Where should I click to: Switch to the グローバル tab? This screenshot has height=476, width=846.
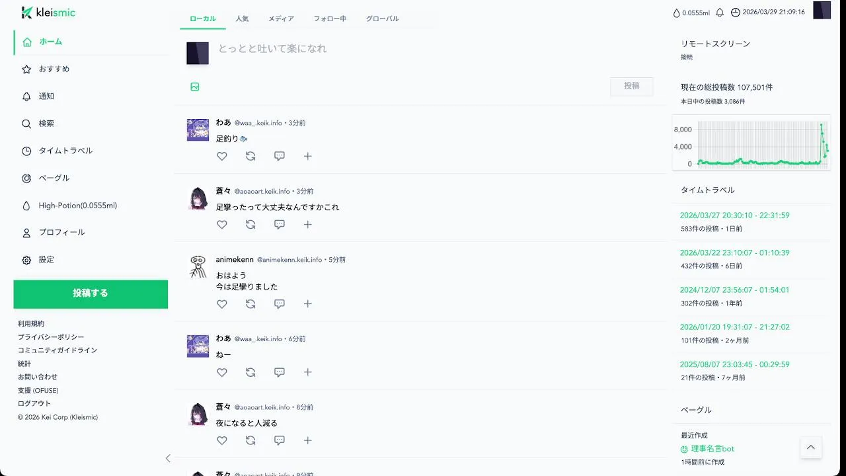[x=383, y=19]
